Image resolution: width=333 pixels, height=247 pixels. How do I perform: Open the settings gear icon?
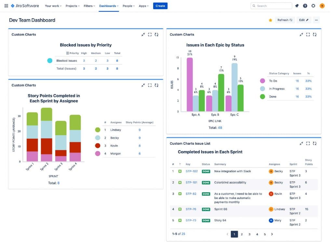(313, 6)
